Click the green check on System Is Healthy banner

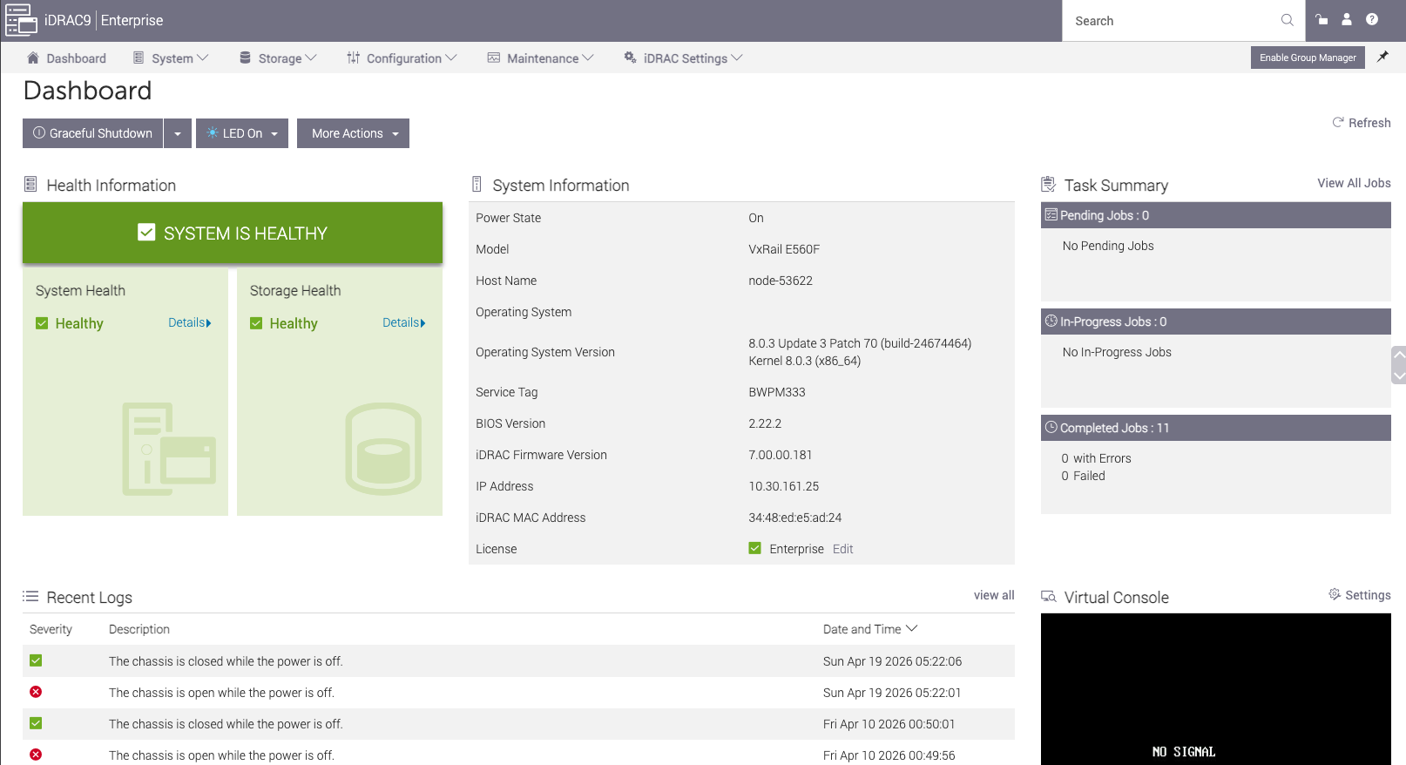pyautogui.click(x=146, y=233)
